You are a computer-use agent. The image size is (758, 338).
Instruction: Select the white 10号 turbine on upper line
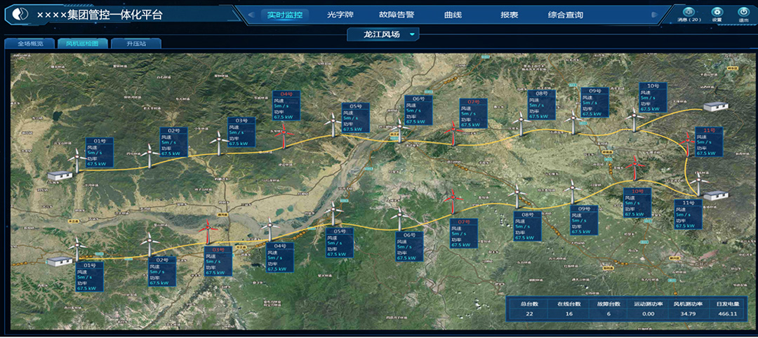click(634, 119)
